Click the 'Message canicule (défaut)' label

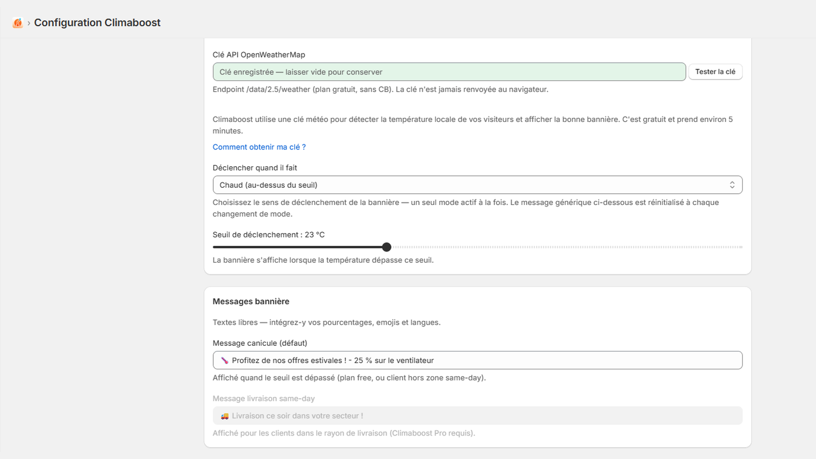coord(260,343)
